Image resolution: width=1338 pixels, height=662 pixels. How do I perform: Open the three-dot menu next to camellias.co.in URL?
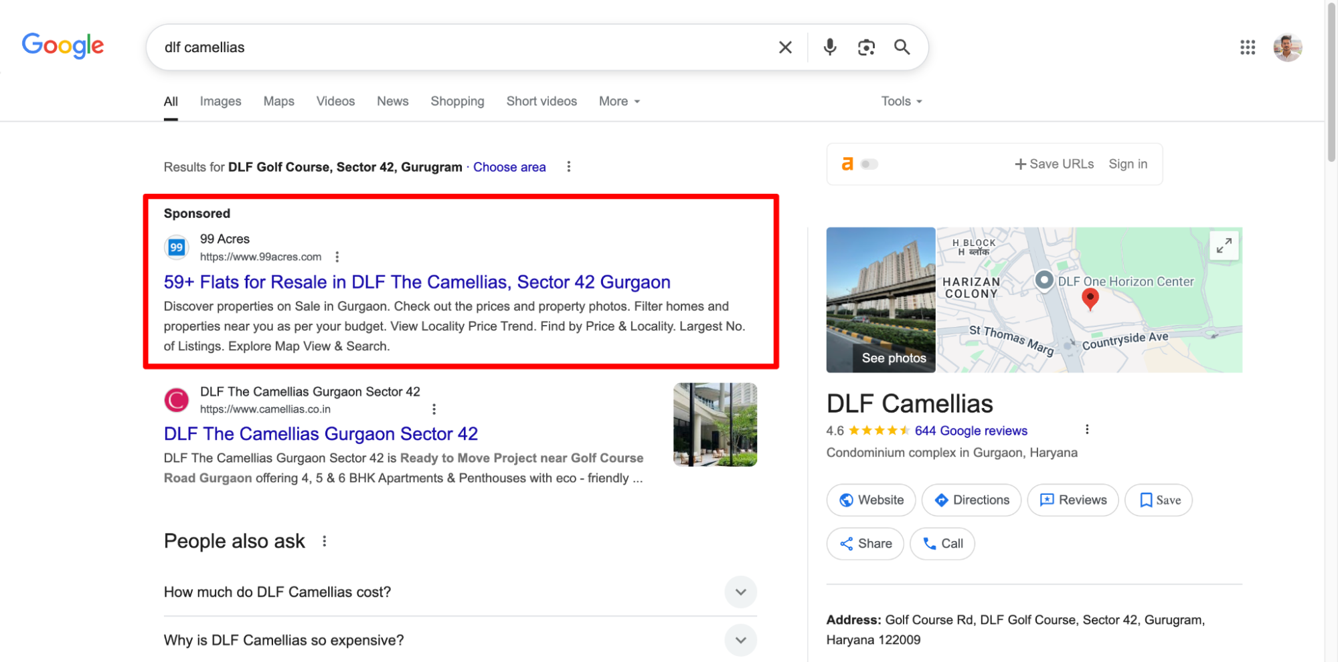point(434,409)
